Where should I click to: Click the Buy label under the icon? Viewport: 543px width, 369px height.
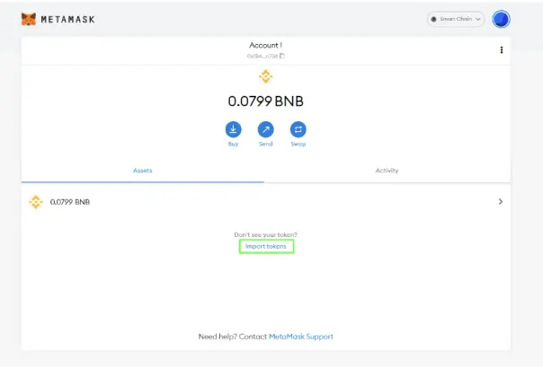(233, 144)
